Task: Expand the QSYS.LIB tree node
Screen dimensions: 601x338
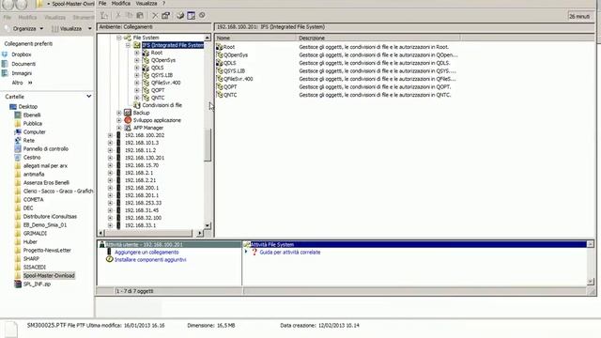Action: click(137, 75)
